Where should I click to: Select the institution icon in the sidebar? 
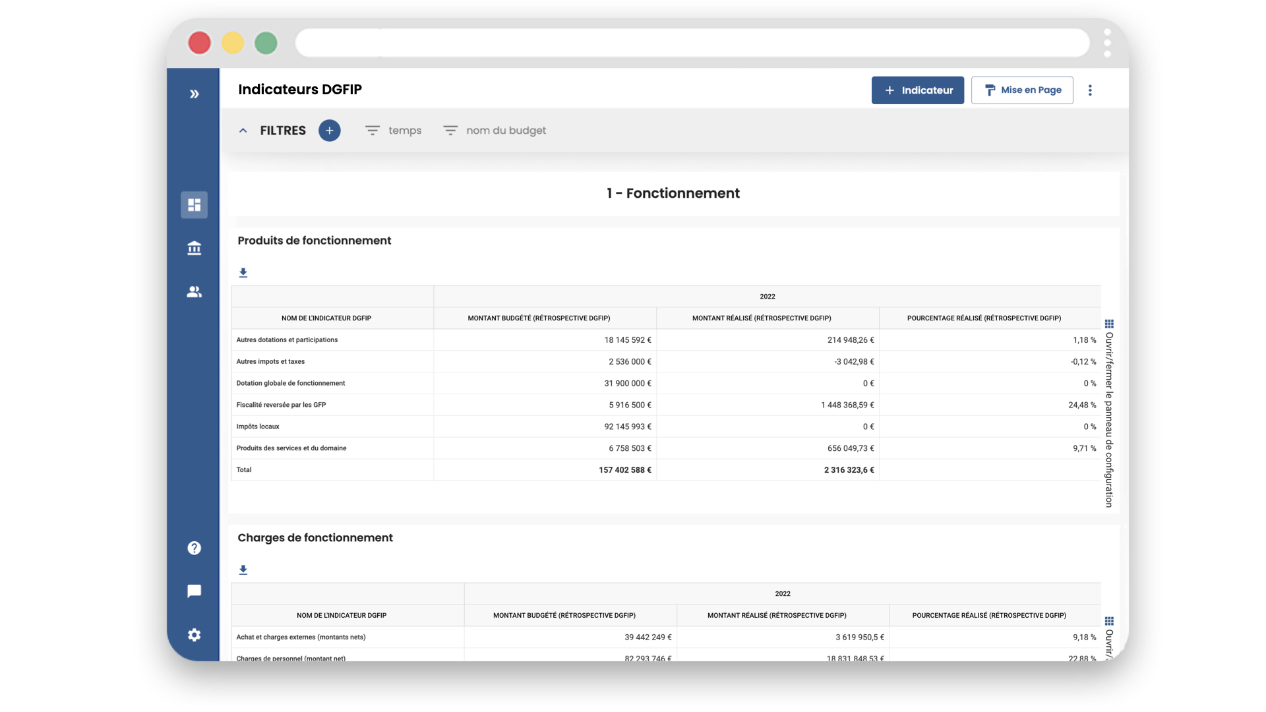pos(193,248)
